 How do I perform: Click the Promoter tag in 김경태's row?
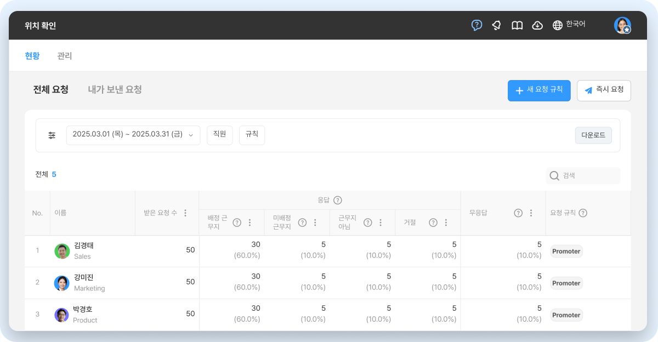pos(566,252)
